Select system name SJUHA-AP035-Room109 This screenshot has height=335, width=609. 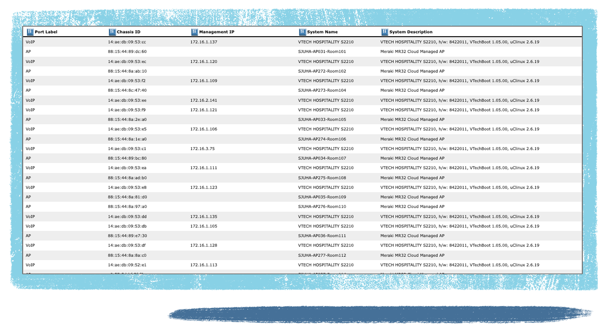pos(322,197)
